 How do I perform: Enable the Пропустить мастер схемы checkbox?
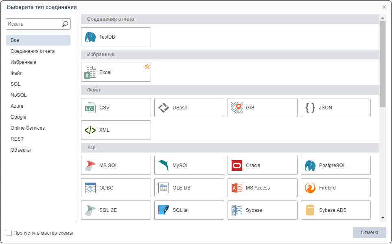(x=9, y=233)
